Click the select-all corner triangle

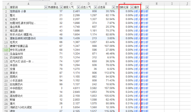8,4
